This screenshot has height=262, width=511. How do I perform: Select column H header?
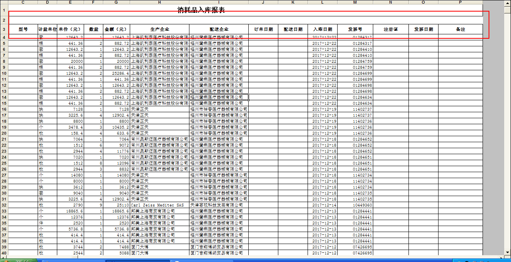(159, 2)
